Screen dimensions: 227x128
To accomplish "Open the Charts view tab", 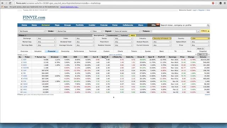I will [x=120, y=51].
